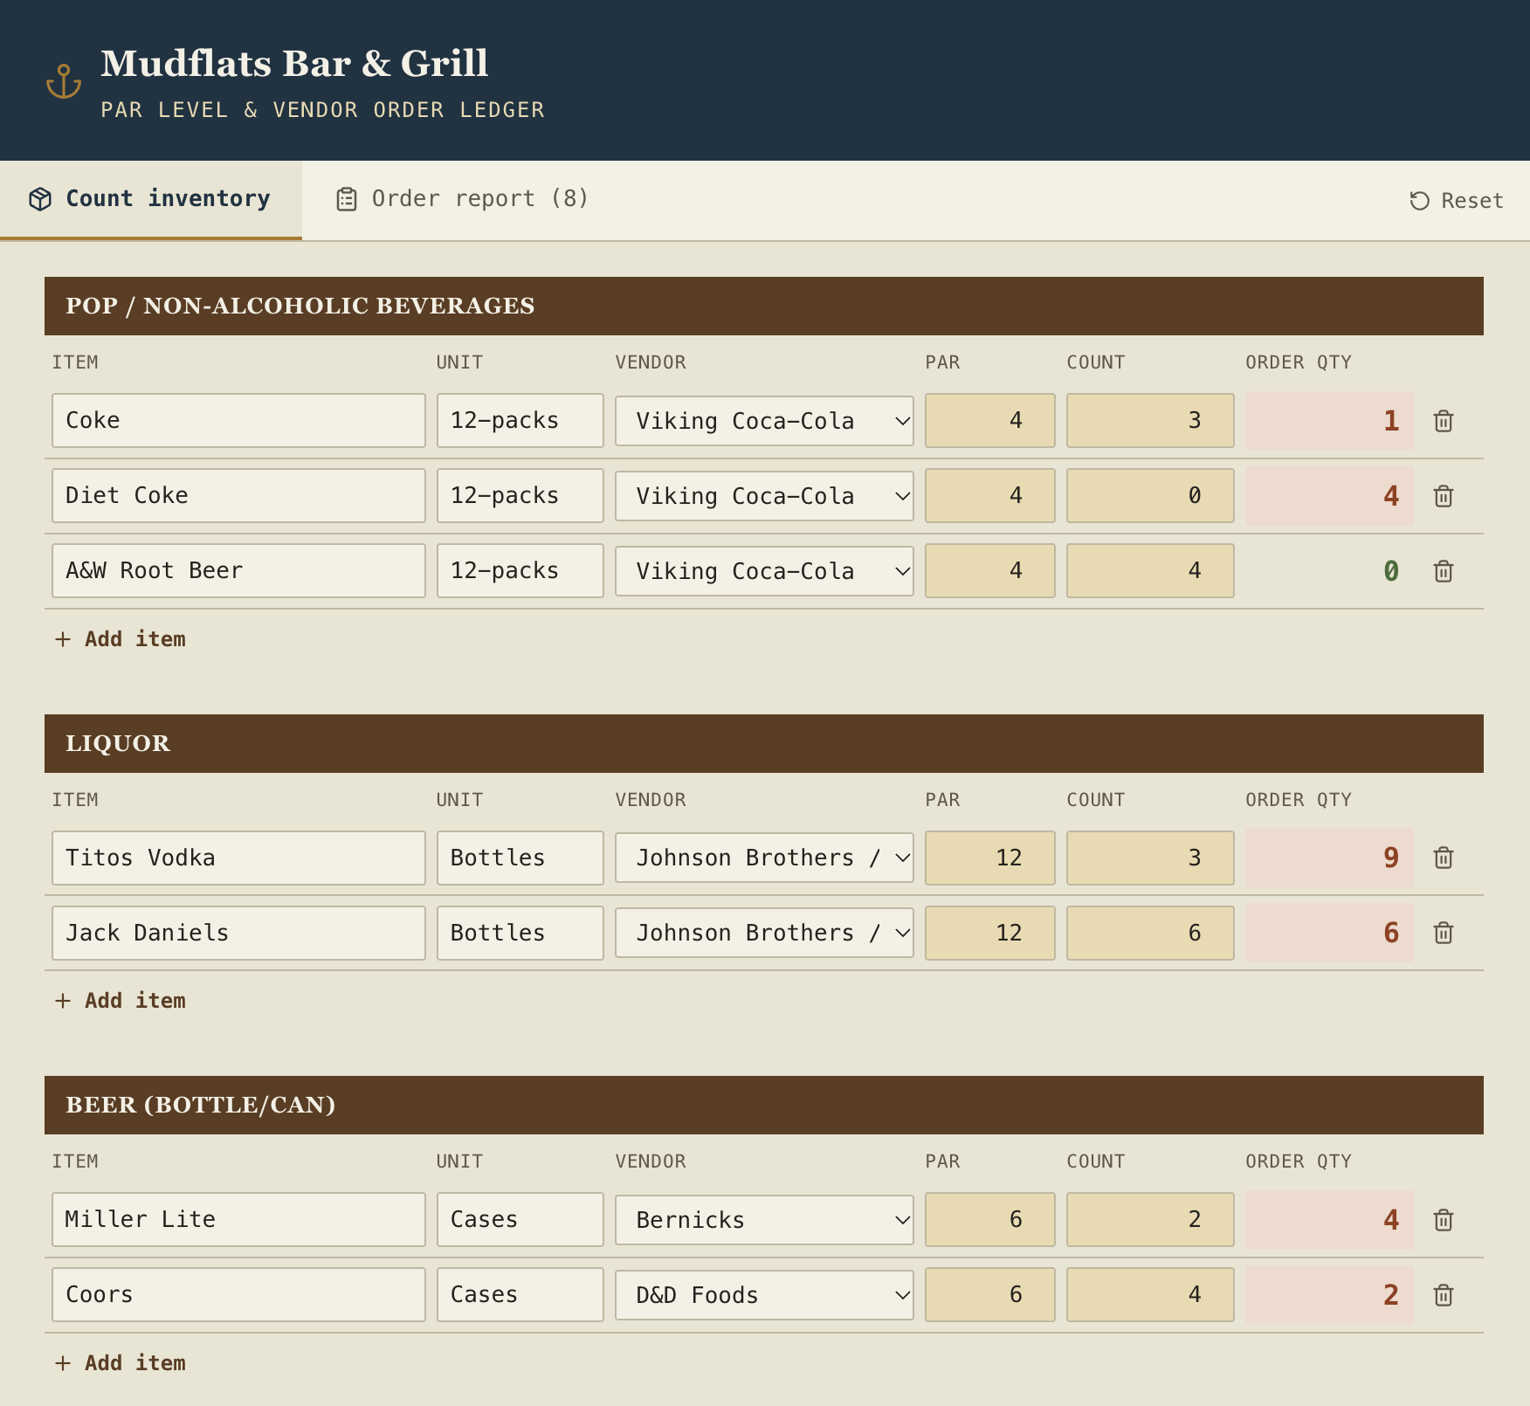Edit the unit field for Diet Coke
The image size is (1530, 1406).
[x=520, y=496]
